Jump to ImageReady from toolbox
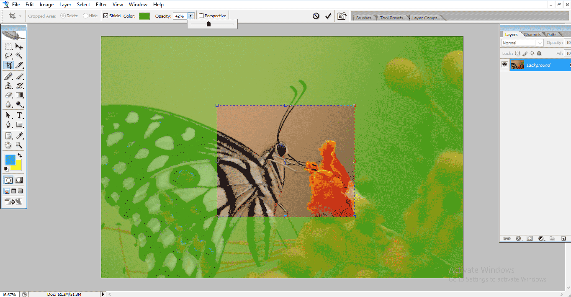Image resolution: width=571 pixels, height=297 pixels. pyautogui.click(x=14, y=202)
